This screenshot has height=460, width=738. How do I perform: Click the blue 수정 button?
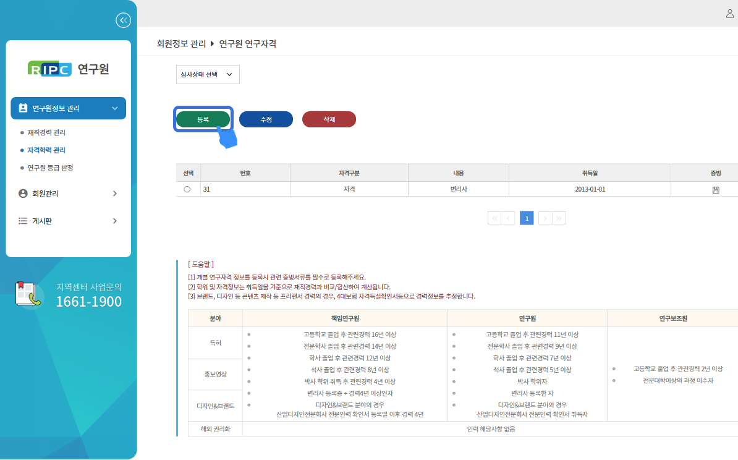266,119
